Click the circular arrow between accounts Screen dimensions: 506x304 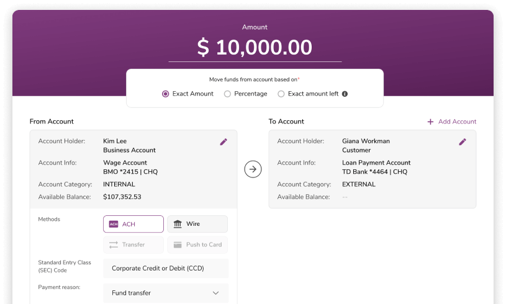[x=253, y=169]
